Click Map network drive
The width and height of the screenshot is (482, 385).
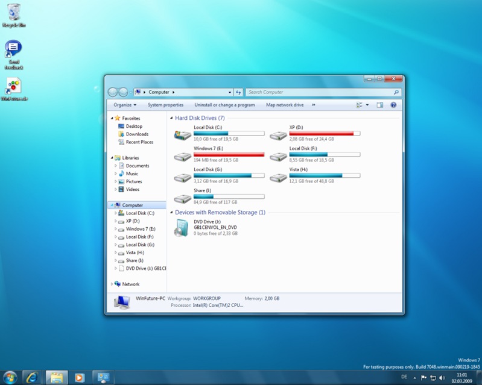[x=285, y=105]
